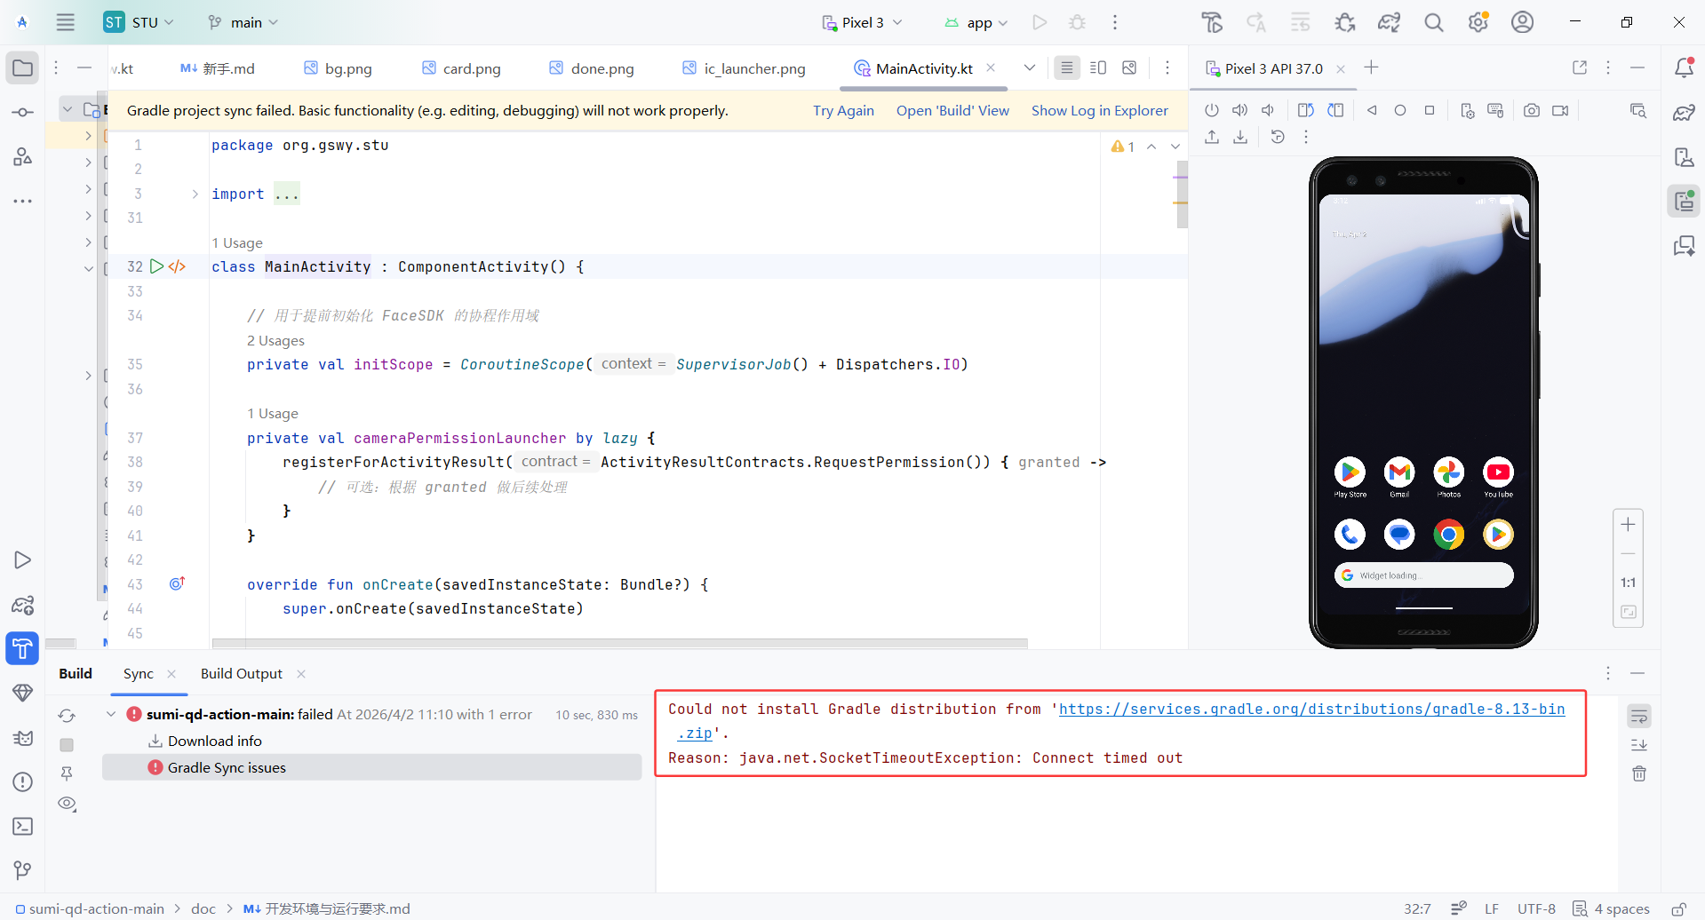The image size is (1705, 920).
Task: Toggle soft-wrap in build output
Action: pyautogui.click(x=1639, y=716)
